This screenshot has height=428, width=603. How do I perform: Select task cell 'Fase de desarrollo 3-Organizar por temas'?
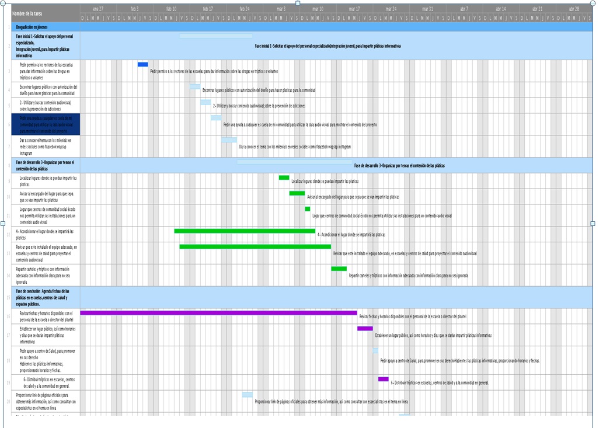click(x=46, y=165)
